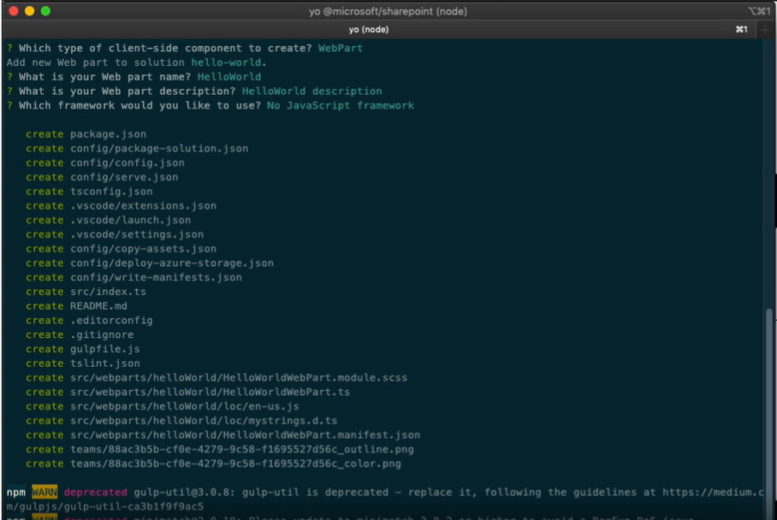777x520 pixels.
Task: Click 'm/gulpjs/gulp-util-ca3b1f9f9ac5' wrapped URL text
Action: [x=105, y=507]
